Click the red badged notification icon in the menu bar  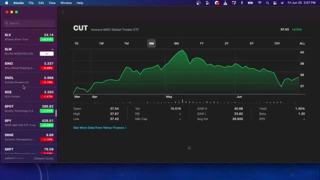coord(217,3)
